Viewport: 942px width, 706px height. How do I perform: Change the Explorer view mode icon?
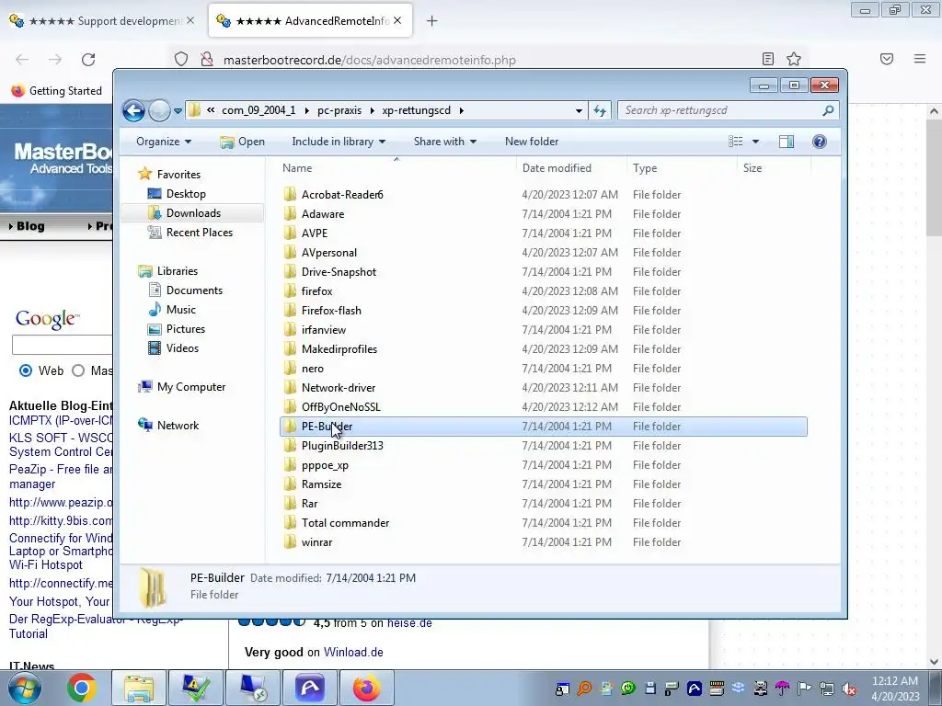(736, 141)
